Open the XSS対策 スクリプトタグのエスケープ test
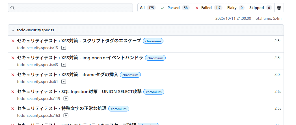This screenshot has width=296, height=125. 79,41
